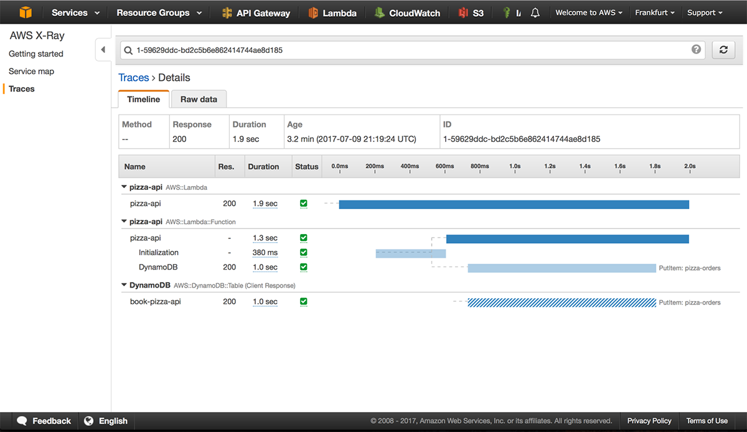
Task: Click the notifications bell icon
Action: [x=535, y=12]
